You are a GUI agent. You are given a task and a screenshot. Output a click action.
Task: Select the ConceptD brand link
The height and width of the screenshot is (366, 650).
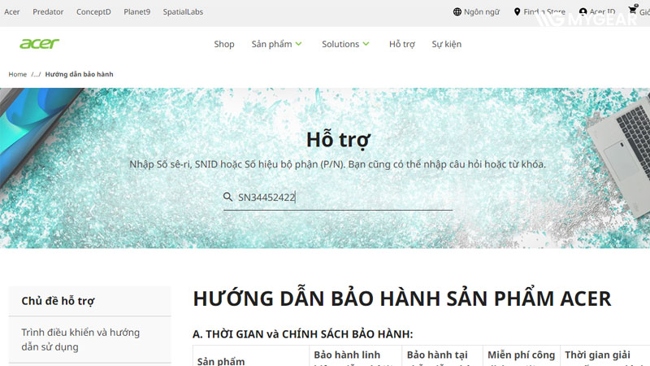click(x=93, y=11)
